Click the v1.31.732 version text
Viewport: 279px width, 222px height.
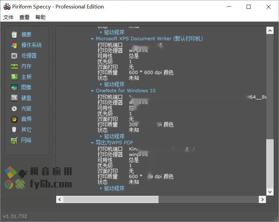click(x=15, y=216)
